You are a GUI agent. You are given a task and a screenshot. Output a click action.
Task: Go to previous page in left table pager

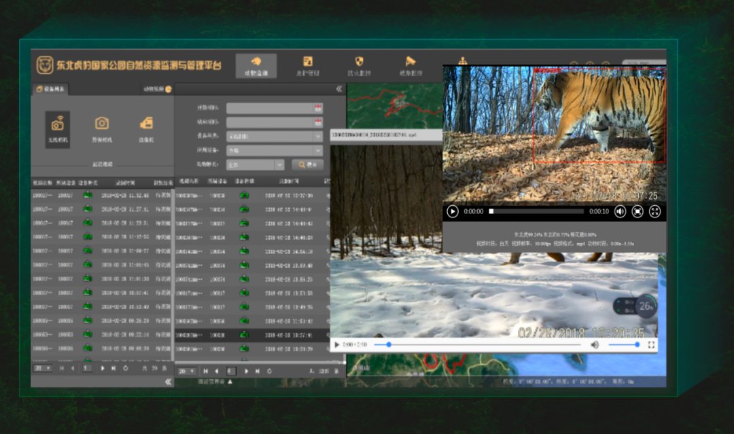pyautogui.click(x=73, y=369)
